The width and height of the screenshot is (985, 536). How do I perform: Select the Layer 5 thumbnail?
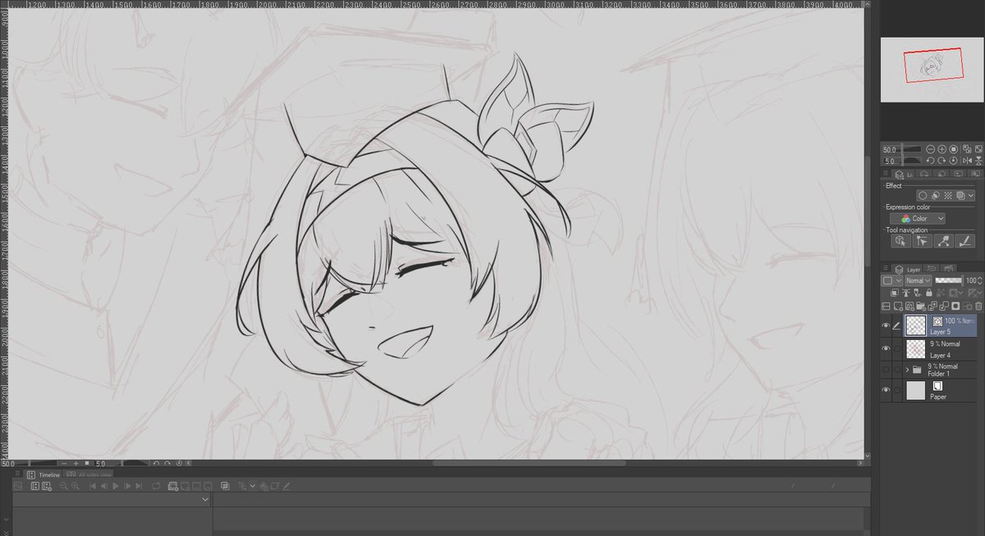(x=915, y=326)
